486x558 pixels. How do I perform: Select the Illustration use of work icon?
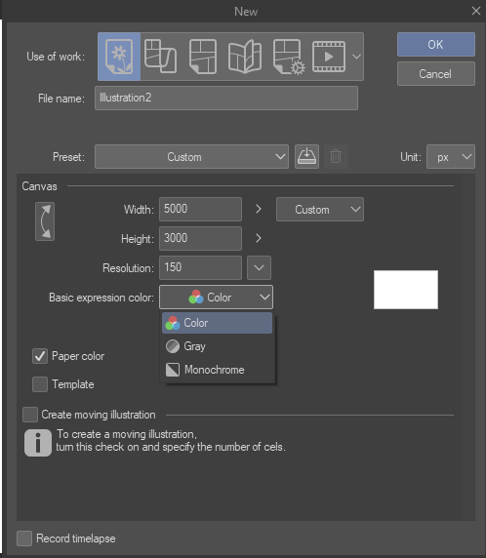[x=119, y=57]
